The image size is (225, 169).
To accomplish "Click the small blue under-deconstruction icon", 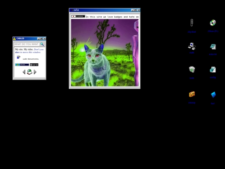I will [18, 57].
